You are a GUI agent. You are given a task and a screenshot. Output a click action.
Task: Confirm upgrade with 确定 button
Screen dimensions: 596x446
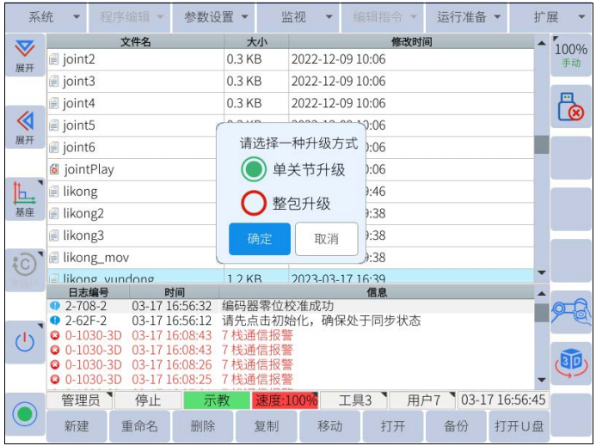tap(259, 239)
